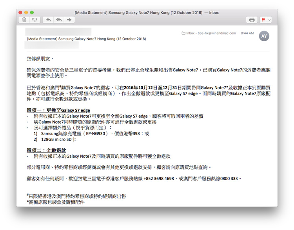Viewport: 294px width, 230px height.
Task: Open the flag color dropdown arrow
Action: click(x=269, y=20)
